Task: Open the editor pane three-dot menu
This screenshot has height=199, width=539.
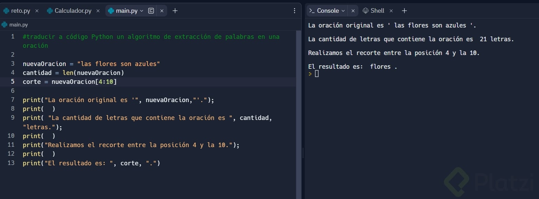Action: pos(295,11)
